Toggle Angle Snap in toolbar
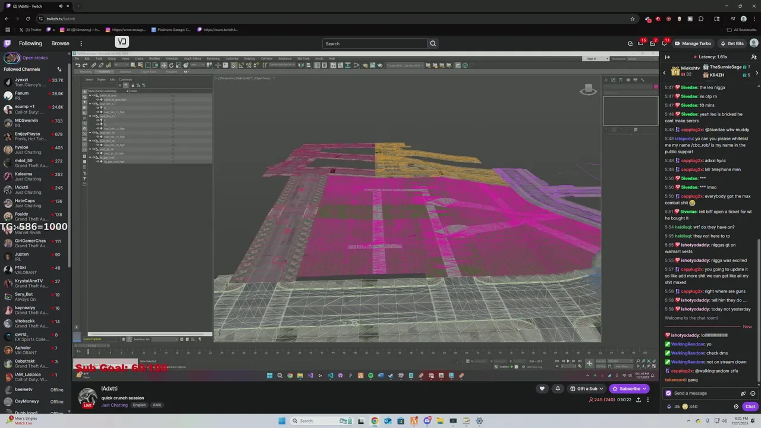Screen dimensions: 761x428 coord(241,65)
